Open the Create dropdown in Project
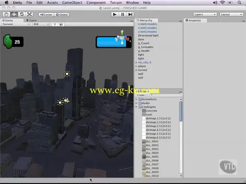 [142, 95]
